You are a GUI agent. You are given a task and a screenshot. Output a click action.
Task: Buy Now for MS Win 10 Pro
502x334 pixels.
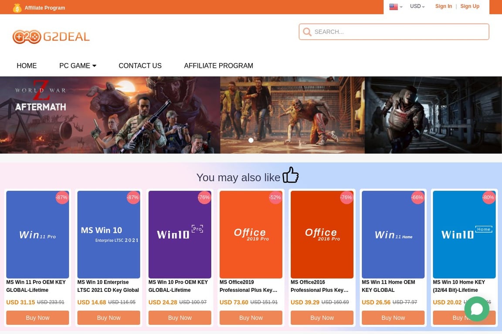[x=180, y=318]
